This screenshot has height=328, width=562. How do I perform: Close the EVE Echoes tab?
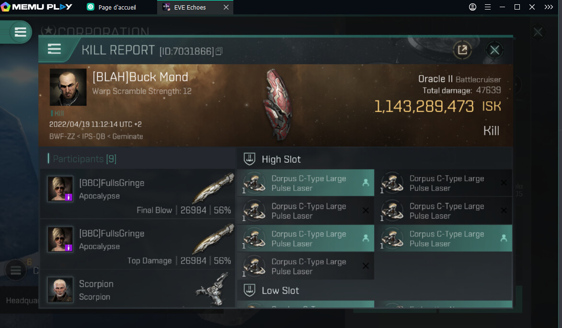point(226,7)
